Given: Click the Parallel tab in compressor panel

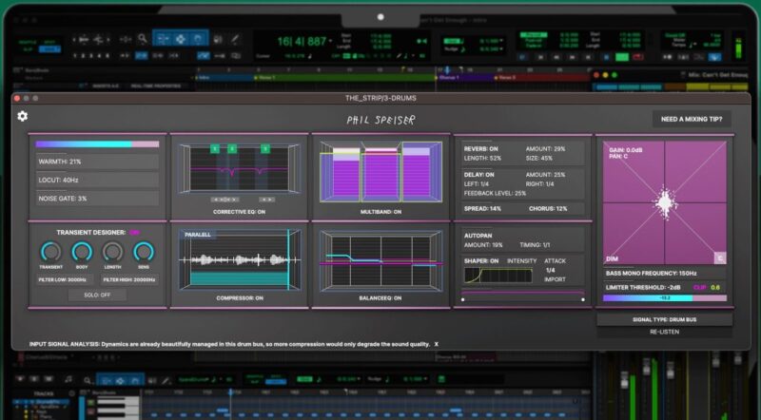Looking at the screenshot, I should tap(198, 234).
